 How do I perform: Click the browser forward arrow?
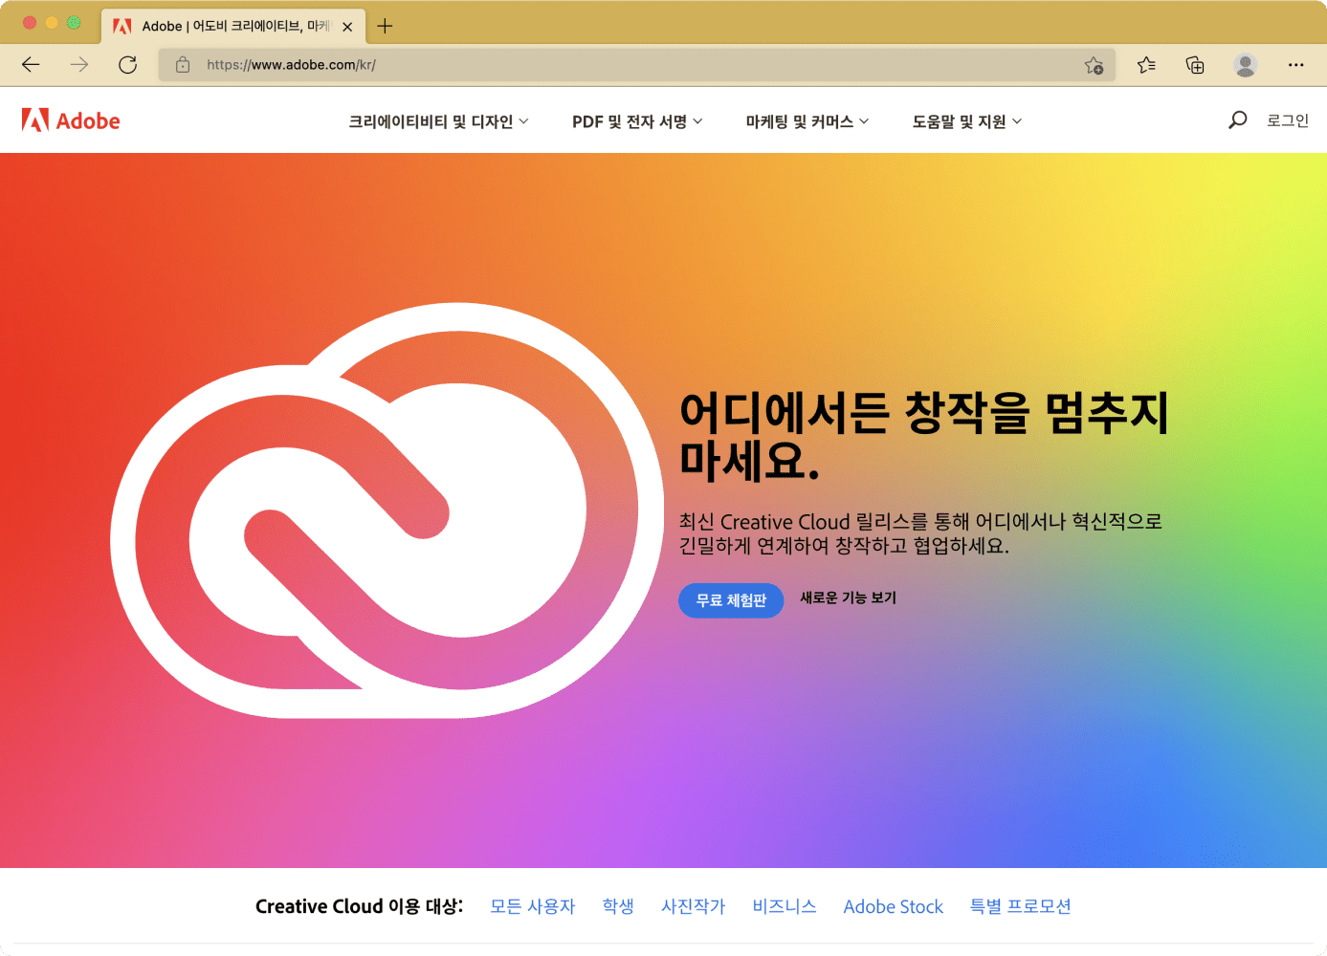(x=79, y=65)
